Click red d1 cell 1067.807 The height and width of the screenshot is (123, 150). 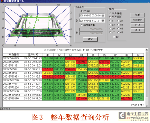(48, 69)
